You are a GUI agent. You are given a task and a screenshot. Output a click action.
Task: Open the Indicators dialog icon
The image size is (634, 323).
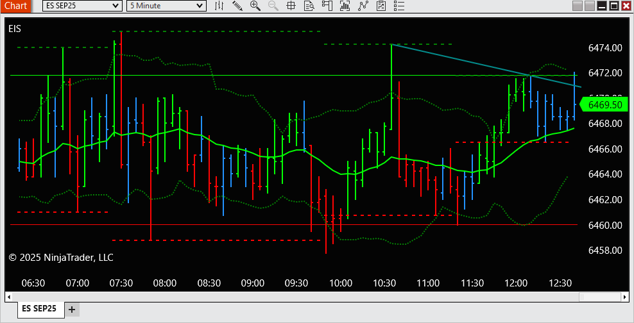coord(363,6)
